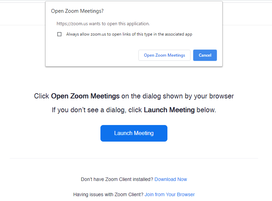The height and width of the screenshot is (201, 272).
Task: Enable the always allow zoom.us checkbox
Action: 59,34
